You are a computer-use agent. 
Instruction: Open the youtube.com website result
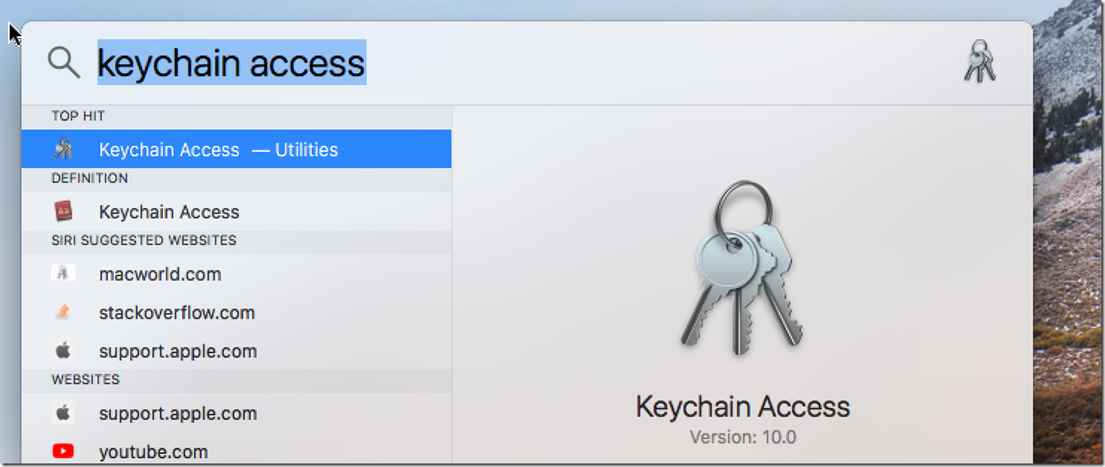coord(236,451)
